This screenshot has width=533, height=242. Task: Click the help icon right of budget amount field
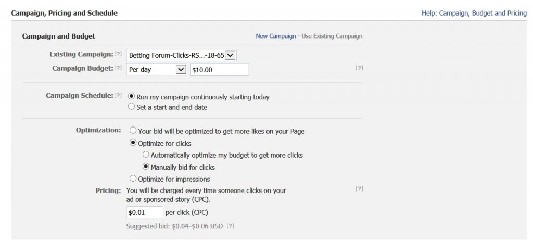click(x=359, y=68)
